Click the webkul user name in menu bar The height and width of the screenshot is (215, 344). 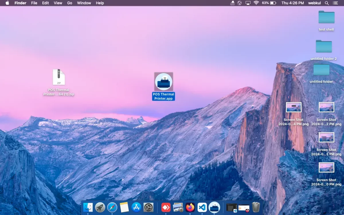pos(314,3)
